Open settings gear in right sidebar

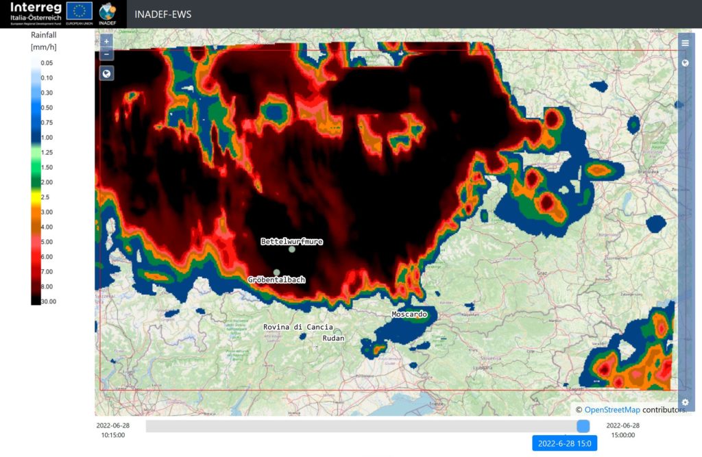(685, 402)
